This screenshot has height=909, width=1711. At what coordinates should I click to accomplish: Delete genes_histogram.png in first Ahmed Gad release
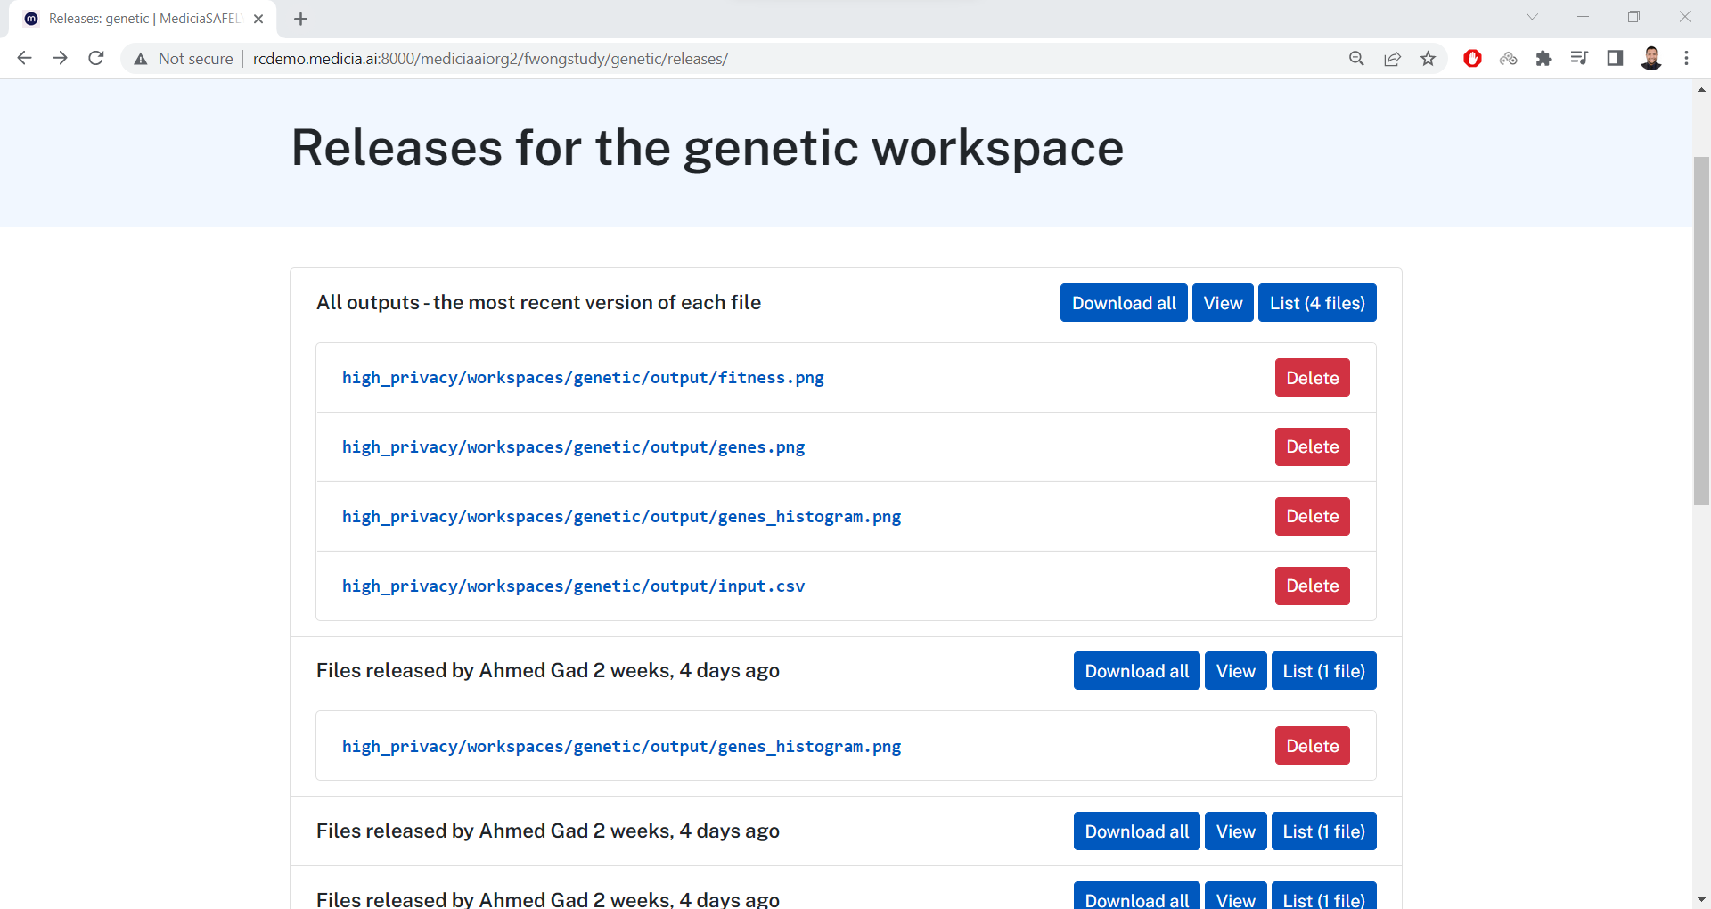1312,746
